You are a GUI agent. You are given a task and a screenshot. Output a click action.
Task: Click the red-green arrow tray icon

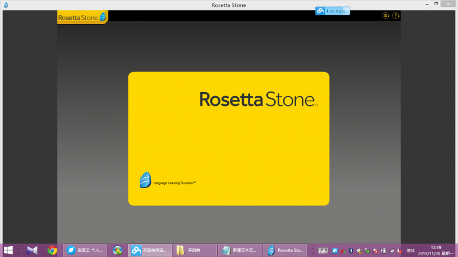[x=343, y=251]
